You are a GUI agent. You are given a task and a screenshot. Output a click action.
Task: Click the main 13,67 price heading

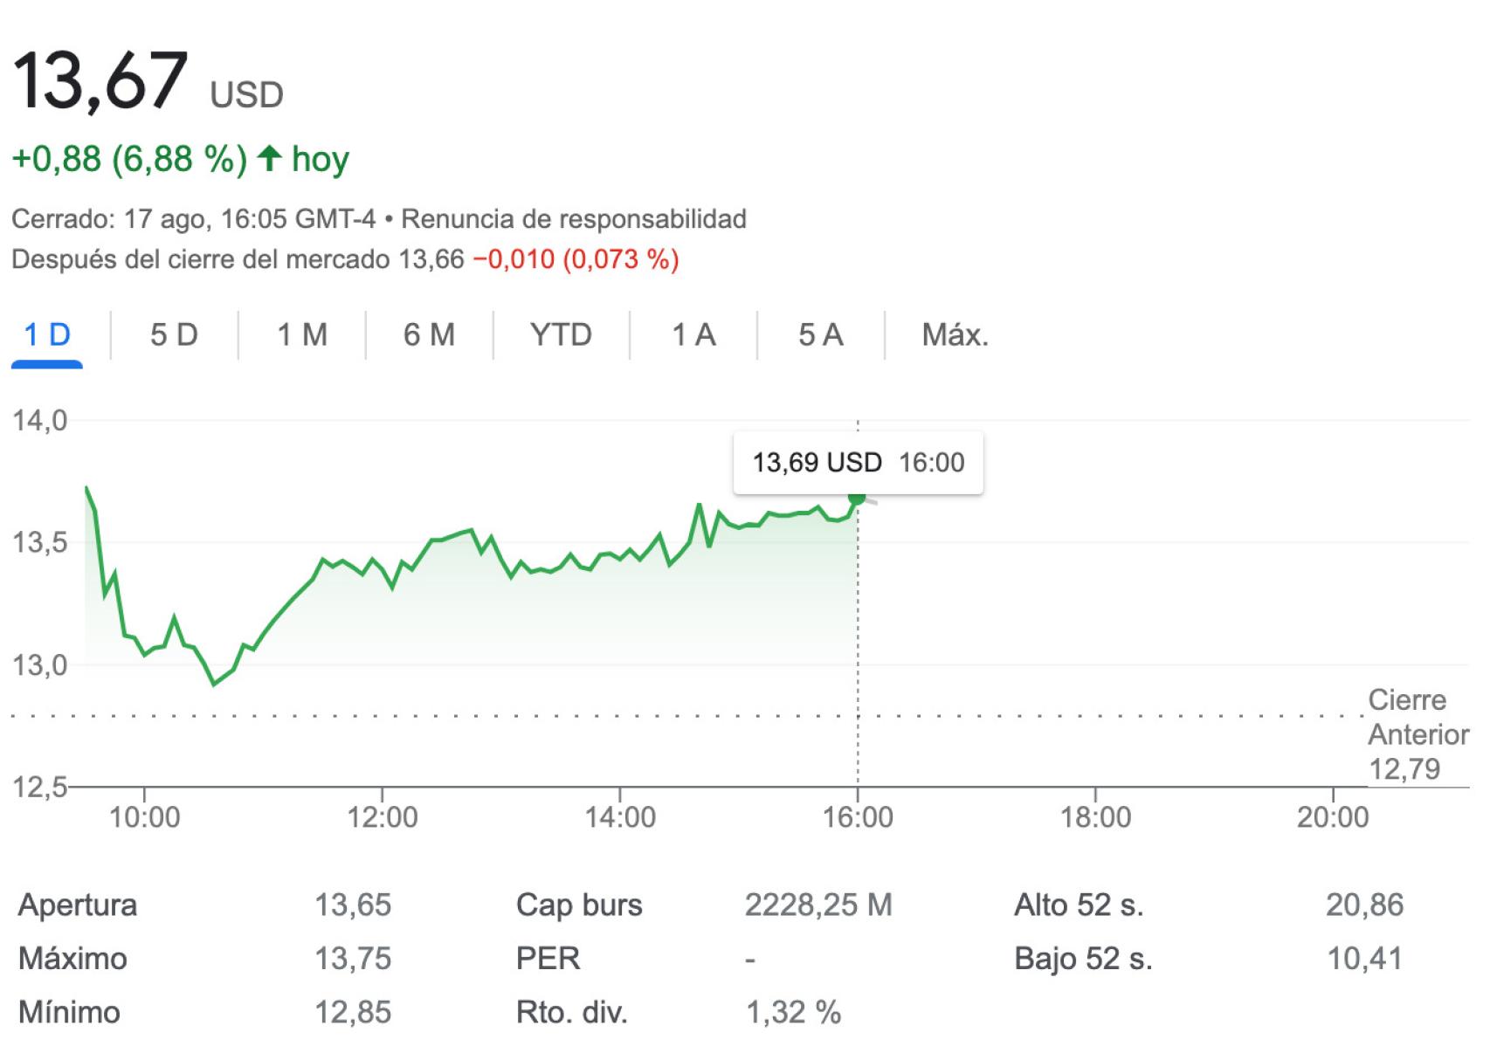100,80
